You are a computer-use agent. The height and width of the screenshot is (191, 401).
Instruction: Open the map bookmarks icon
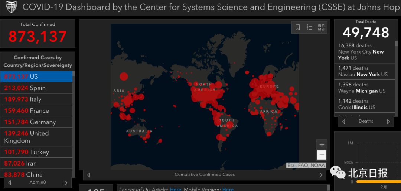(x=298, y=27)
